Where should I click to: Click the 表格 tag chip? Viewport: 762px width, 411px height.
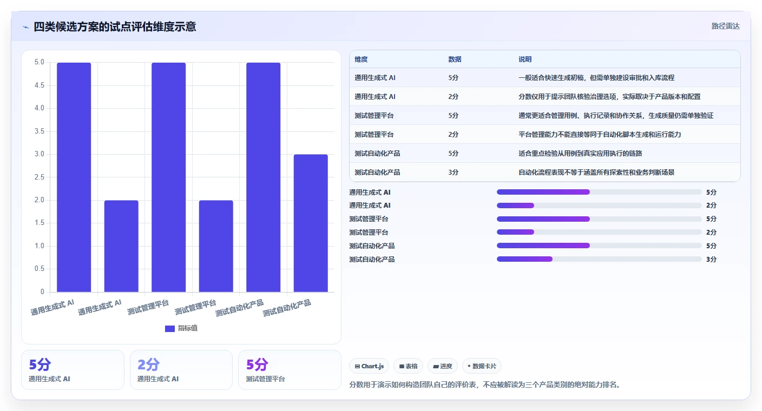(x=408, y=366)
